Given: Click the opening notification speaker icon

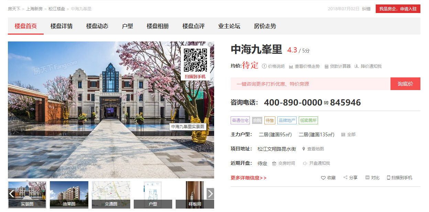Looking at the screenshot, I should coord(305,163).
